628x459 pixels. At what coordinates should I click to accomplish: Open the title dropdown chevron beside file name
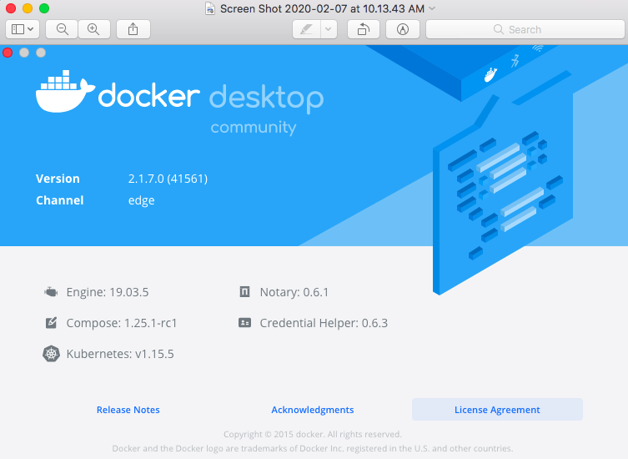tap(432, 8)
